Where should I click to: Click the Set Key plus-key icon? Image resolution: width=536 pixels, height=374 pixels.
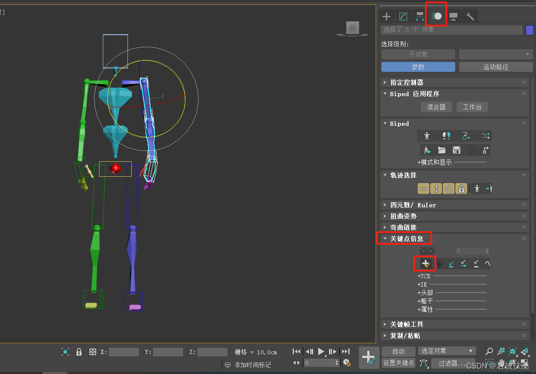coord(426,264)
